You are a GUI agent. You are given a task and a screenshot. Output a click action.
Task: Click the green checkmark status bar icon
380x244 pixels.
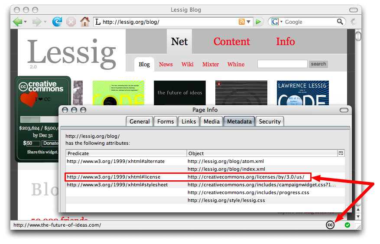[347, 225]
